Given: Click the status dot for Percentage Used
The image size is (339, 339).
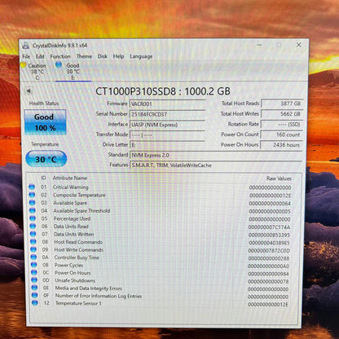Looking at the screenshot, I should 33,218.
